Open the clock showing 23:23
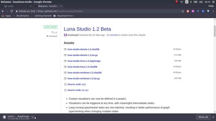Image resolution: width=216 pixels, height=121 pixels. (x=207, y=2)
